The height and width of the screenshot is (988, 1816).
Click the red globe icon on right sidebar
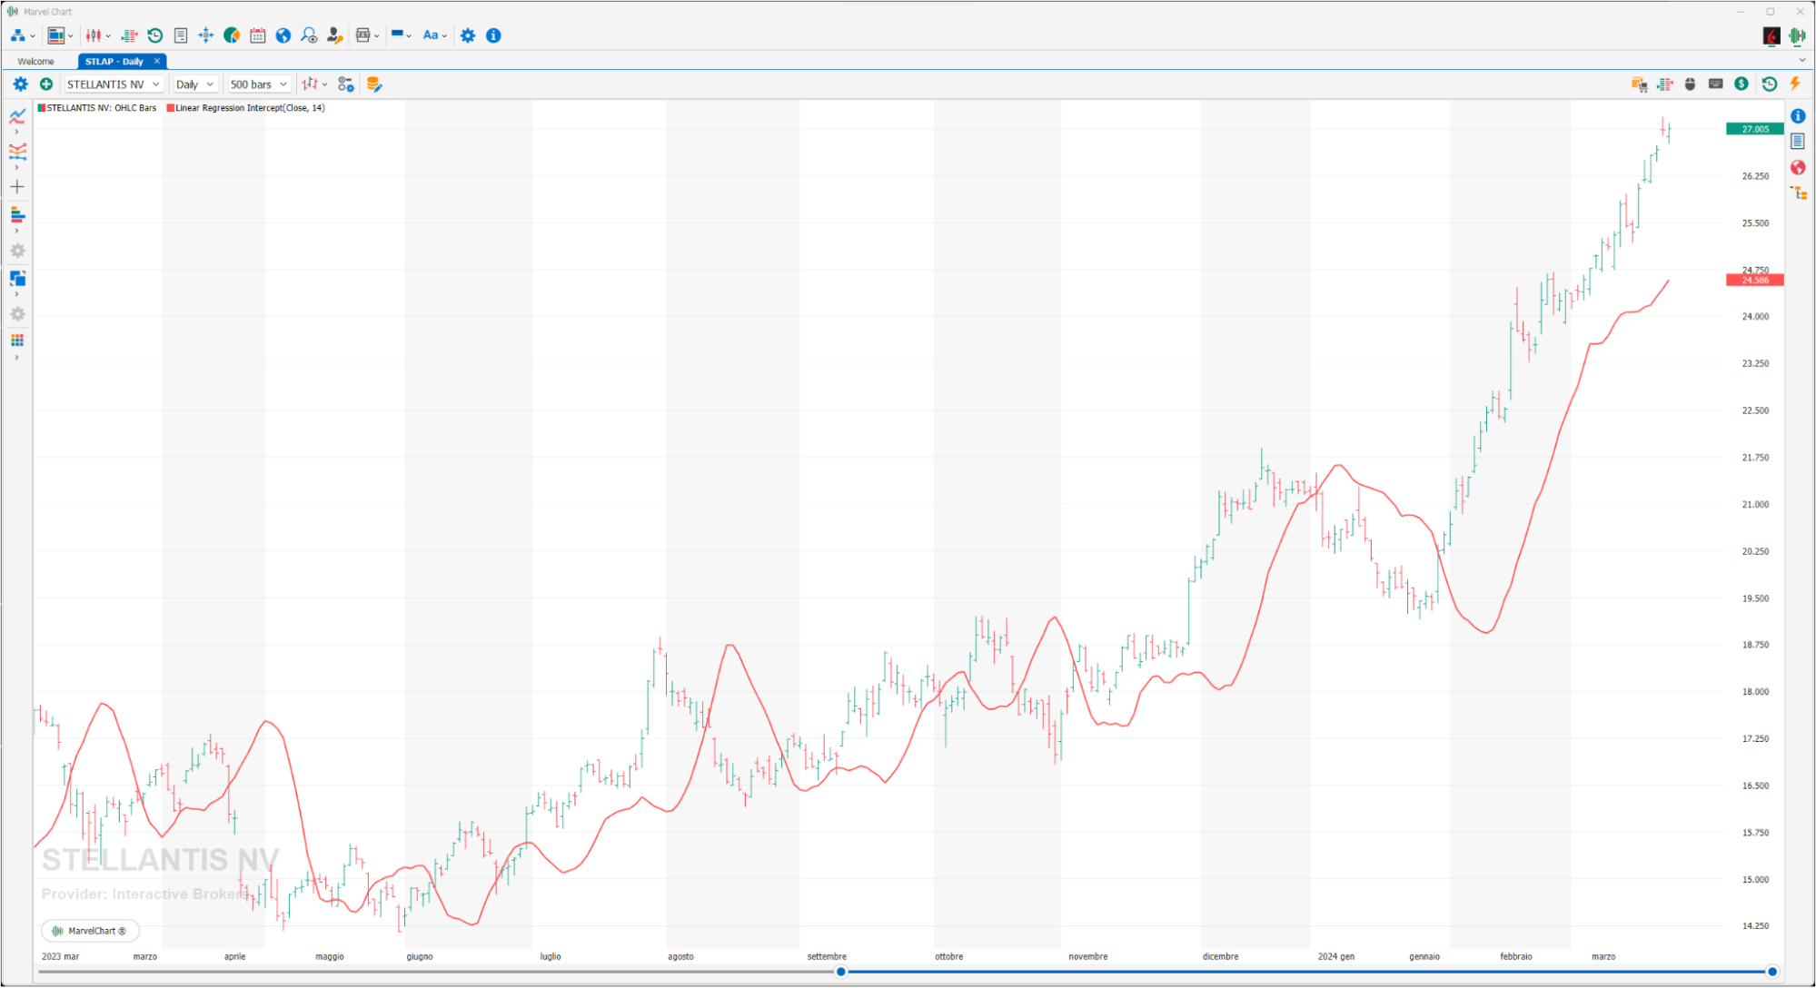coord(1798,167)
